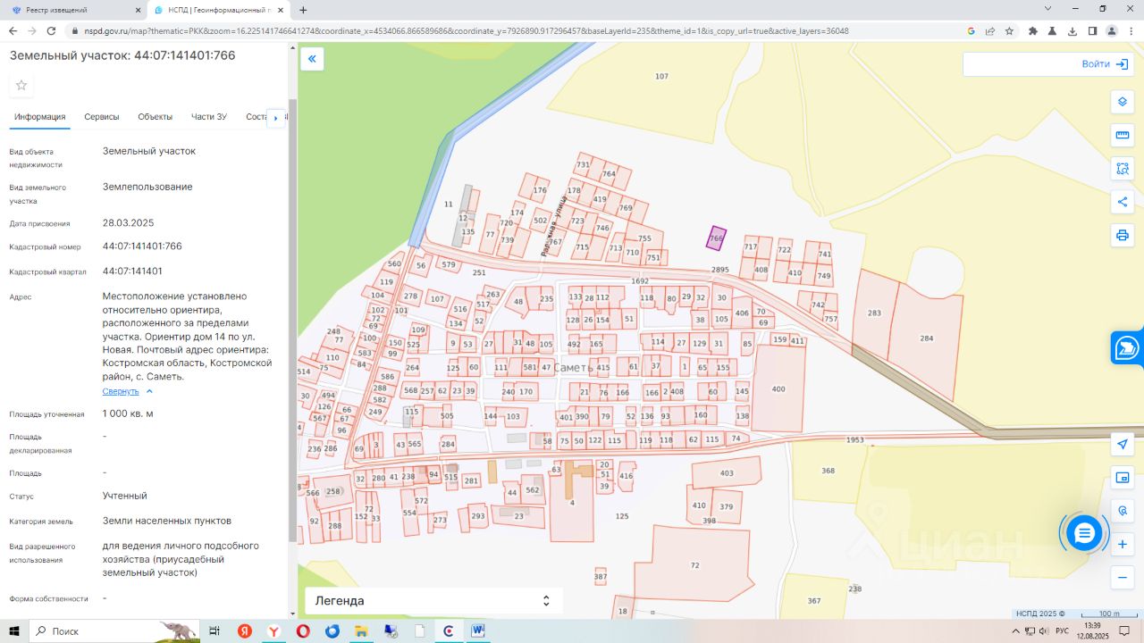The width and height of the screenshot is (1144, 643).
Task: Click the Земли населенных пунктов value
Action: (167, 521)
